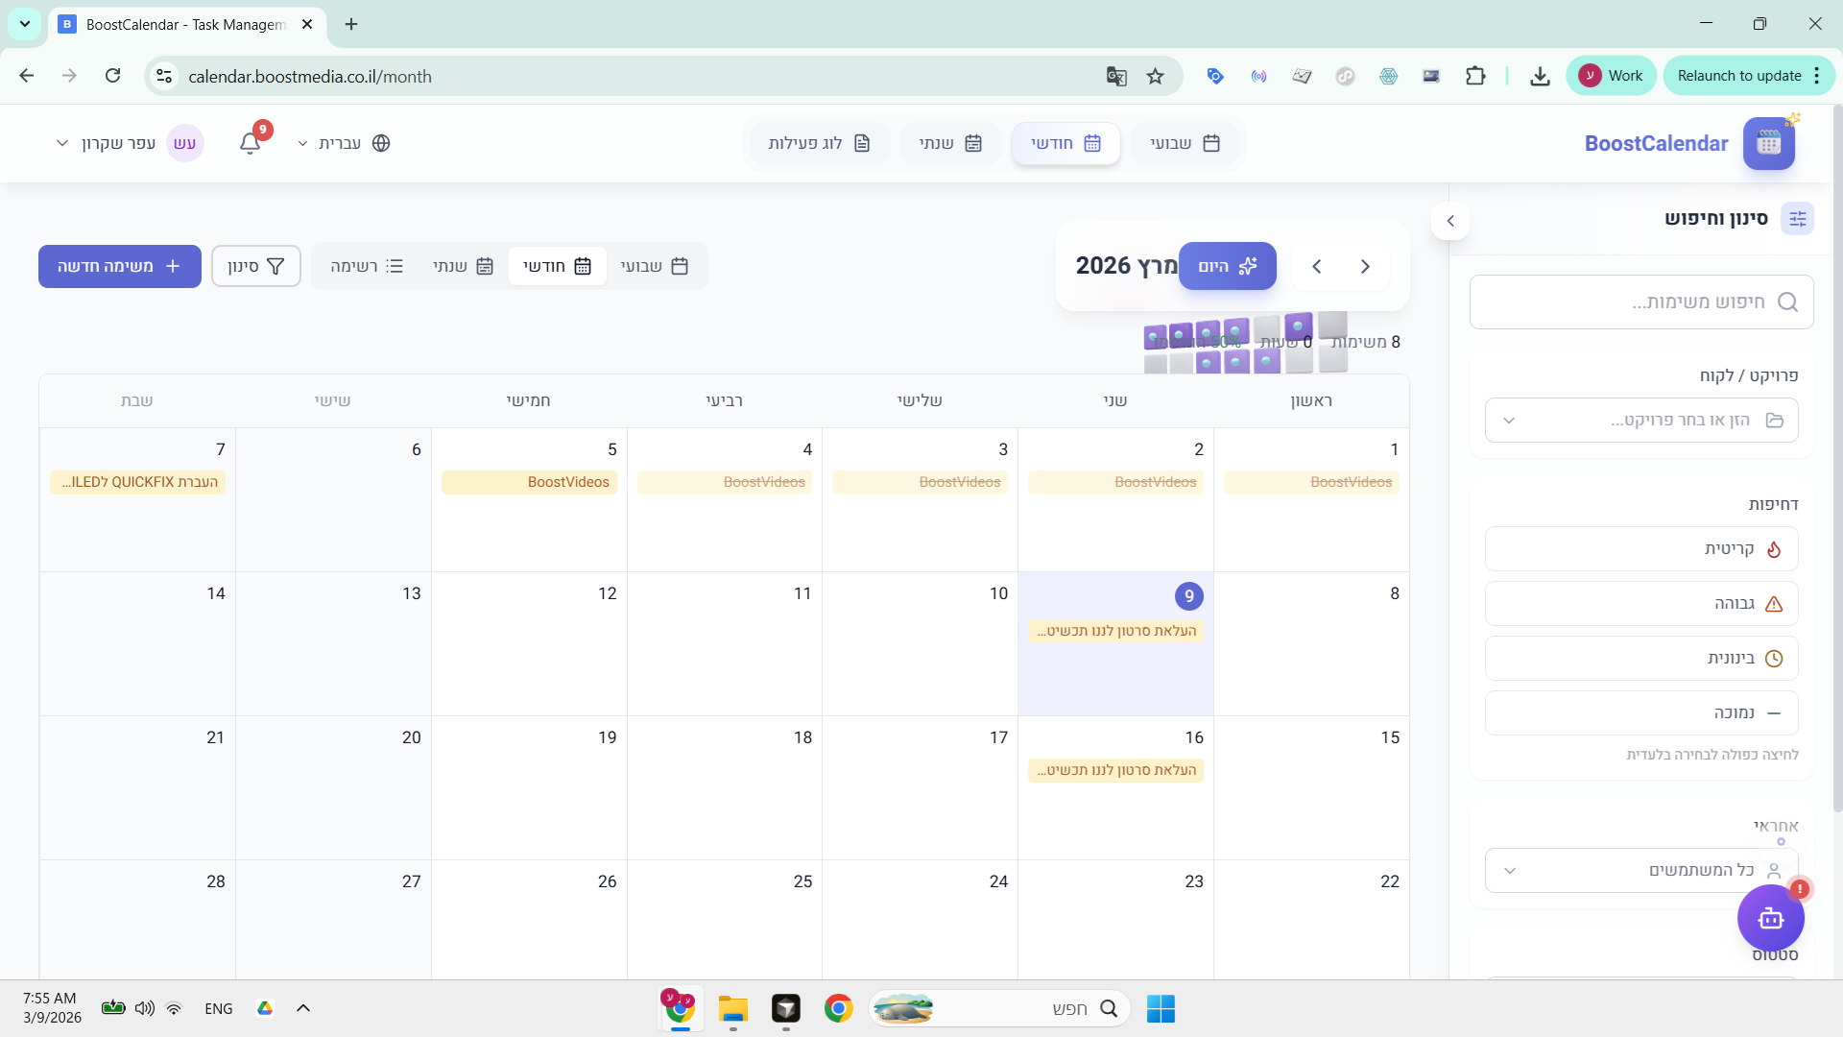Click the BoostCalendar logo icon
The height and width of the screenshot is (1037, 1843).
(1768, 143)
